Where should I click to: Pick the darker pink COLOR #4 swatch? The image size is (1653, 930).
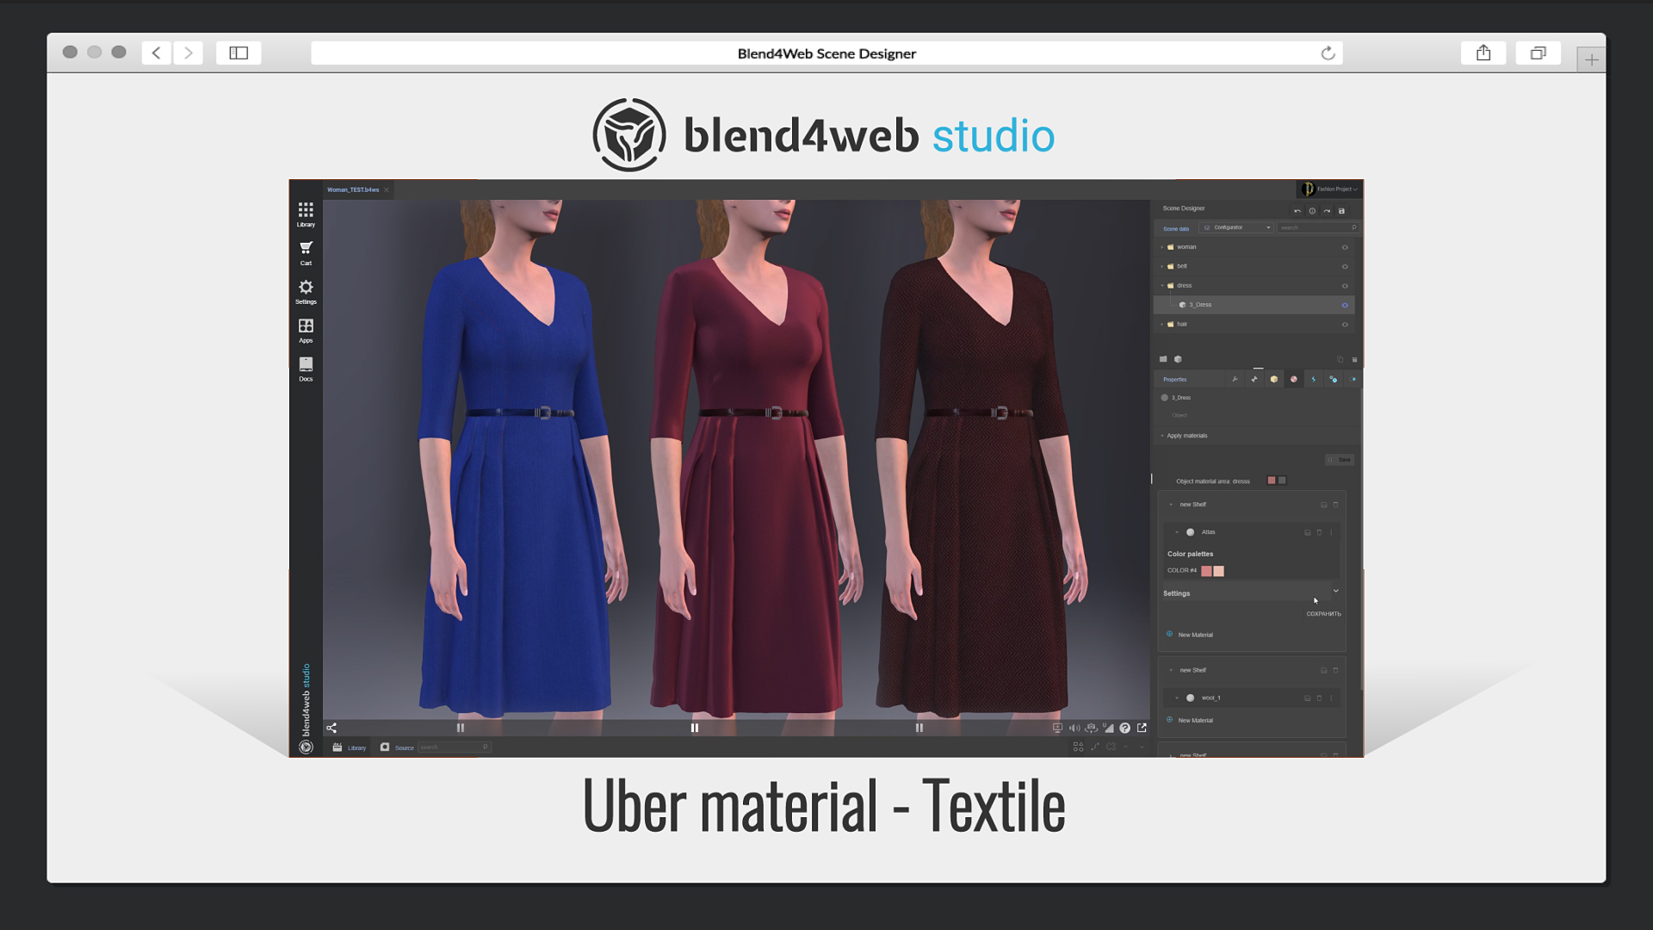tap(1206, 571)
